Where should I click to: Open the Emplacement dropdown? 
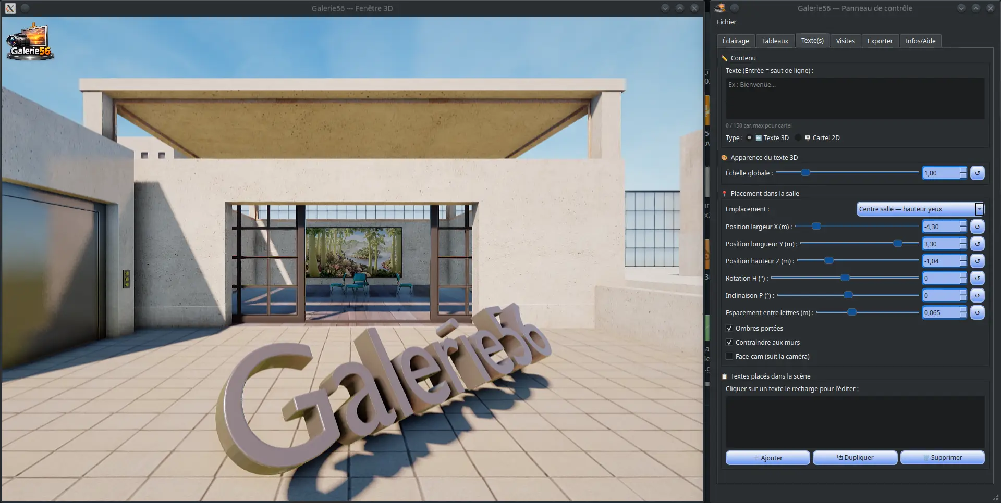920,209
